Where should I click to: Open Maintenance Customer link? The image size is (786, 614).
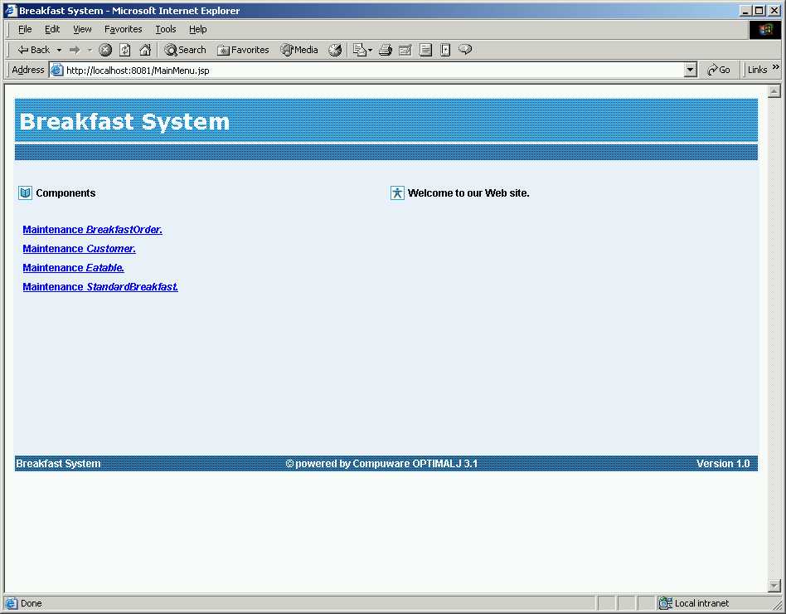point(80,249)
